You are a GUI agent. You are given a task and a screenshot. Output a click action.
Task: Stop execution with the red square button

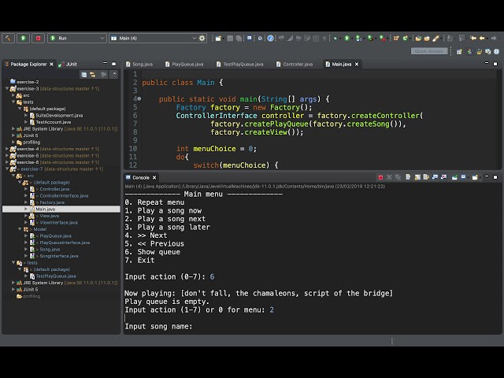(38, 39)
